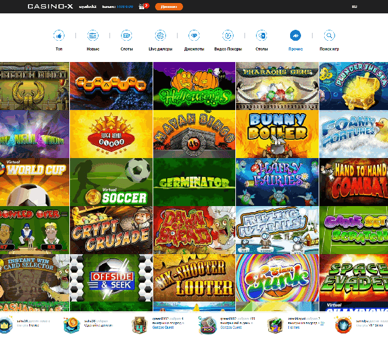Open the gift box notifications icon
Screen dimensions: 388x338
(143, 7)
